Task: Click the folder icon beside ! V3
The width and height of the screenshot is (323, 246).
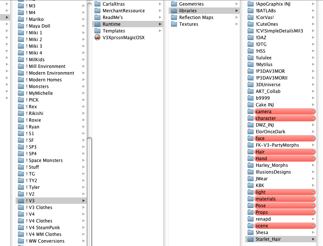Action: 21,201
